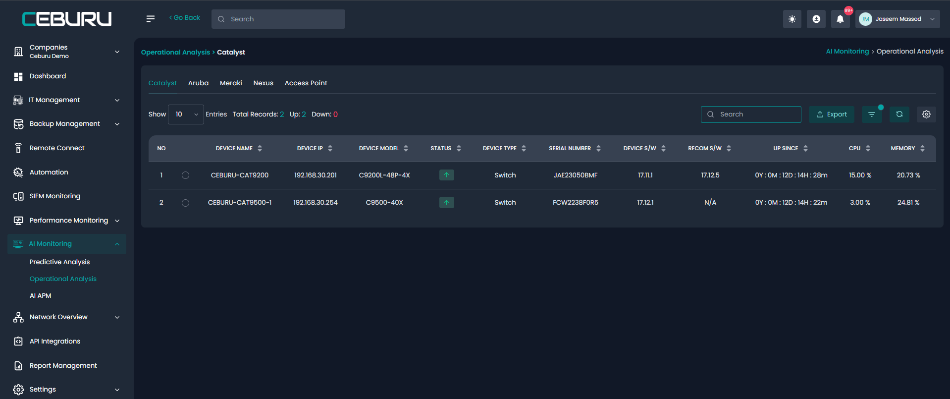Select the radio button for CEBURU-CAT9200
This screenshot has width=950, height=399.
pos(185,175)
